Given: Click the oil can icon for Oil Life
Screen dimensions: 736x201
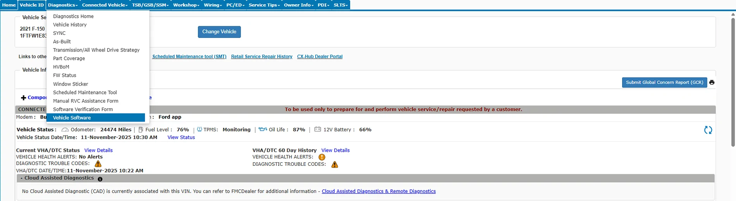Looking at the screenshot, I should [x=263, y=129].
